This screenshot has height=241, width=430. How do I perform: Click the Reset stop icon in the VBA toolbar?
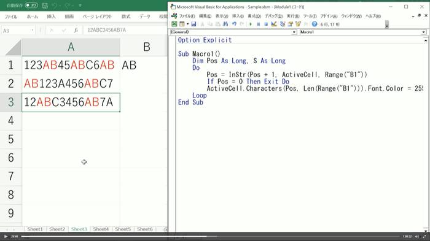click(x=266, y=24)
